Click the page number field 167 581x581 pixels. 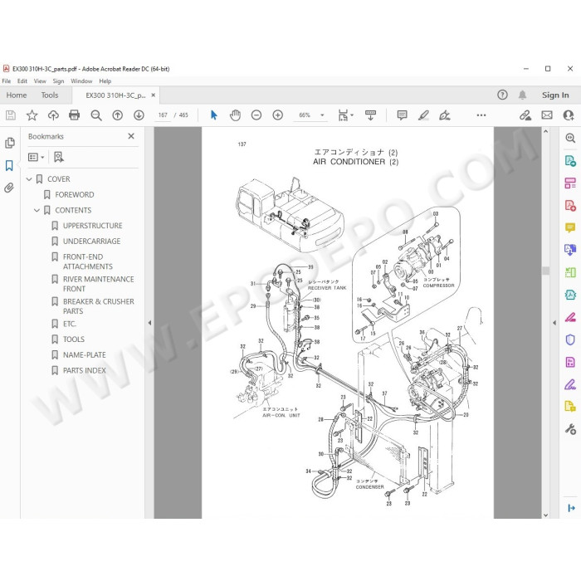pyautogui.click(x=163, y=115)
